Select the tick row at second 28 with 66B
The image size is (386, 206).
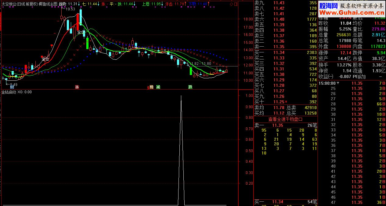pos(352,104)
